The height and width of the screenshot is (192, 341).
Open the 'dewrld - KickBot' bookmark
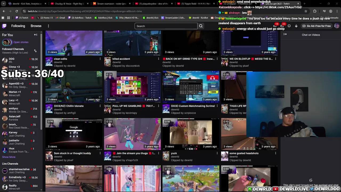[x=198, y=18]
